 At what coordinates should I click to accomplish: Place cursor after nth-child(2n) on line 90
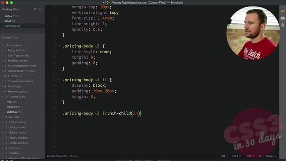(x=140, y=113)
